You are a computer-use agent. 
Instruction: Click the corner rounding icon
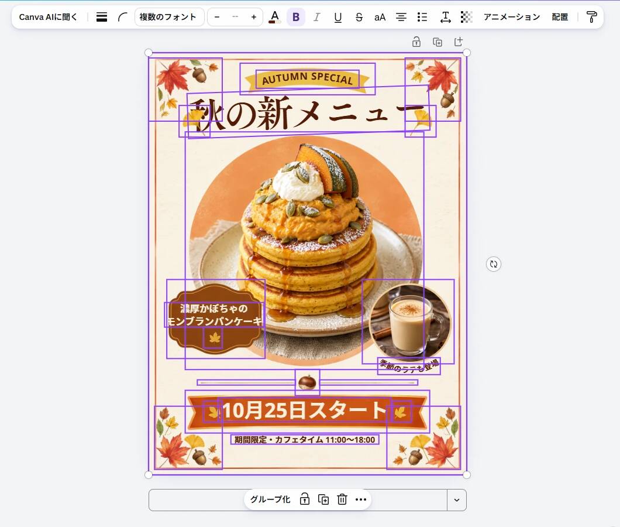click(x=123, y=17)
